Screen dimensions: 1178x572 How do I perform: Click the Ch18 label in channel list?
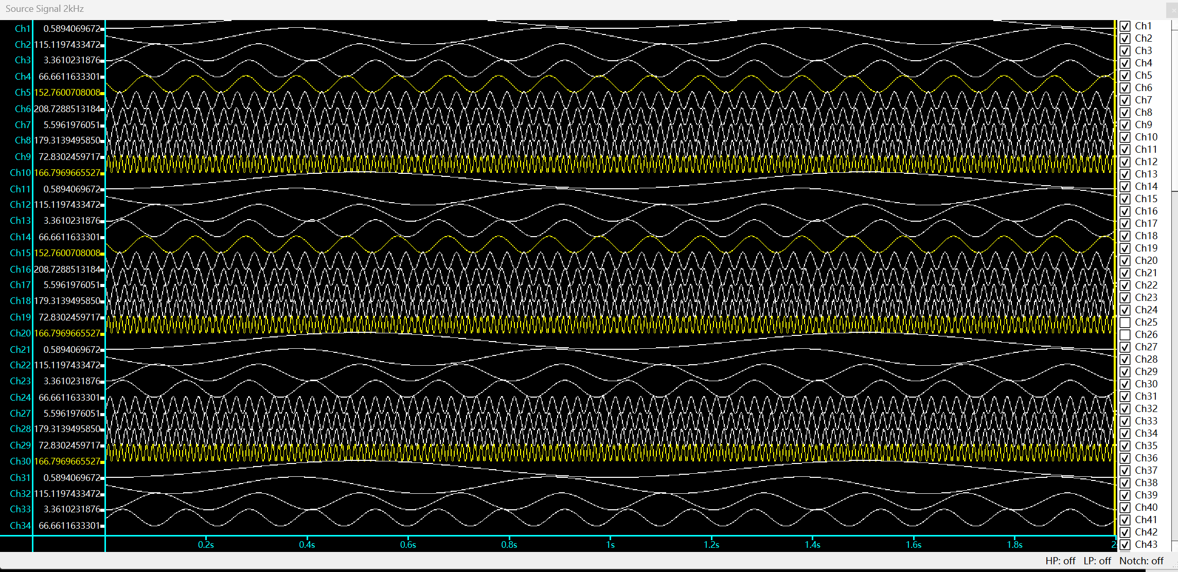(1146, 236)
